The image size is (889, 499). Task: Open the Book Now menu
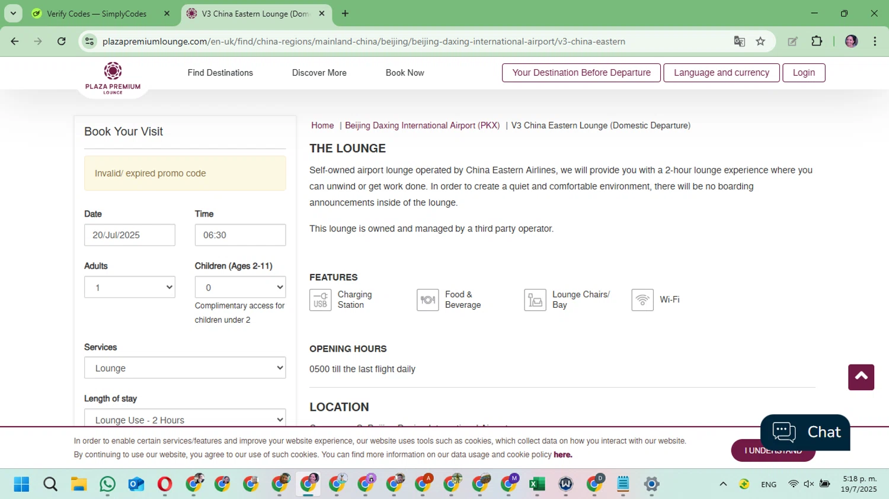click(405, 73)
